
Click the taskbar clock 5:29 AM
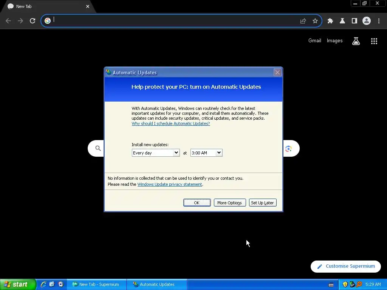[373, 284]
